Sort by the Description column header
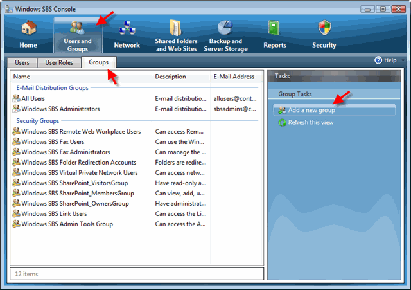Image resolution: width=411 pixels, height=290 pixels. click(x=181, y=77)
